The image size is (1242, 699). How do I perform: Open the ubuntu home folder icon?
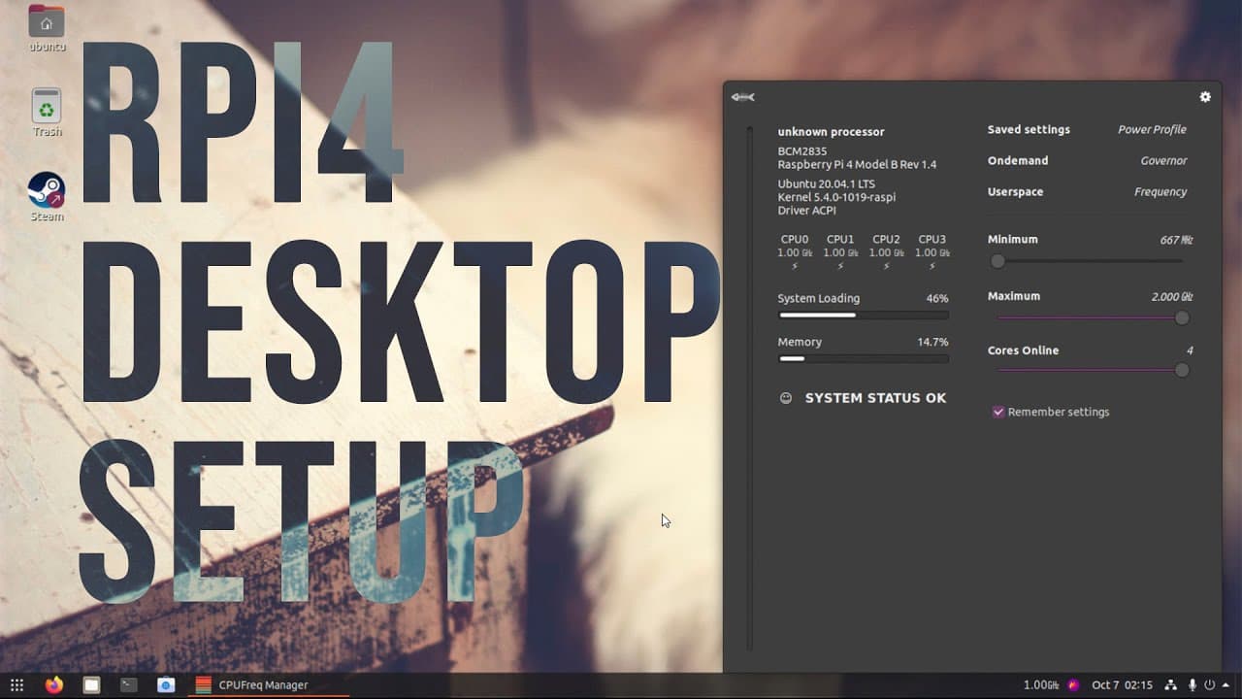click(x=47, y=28)
